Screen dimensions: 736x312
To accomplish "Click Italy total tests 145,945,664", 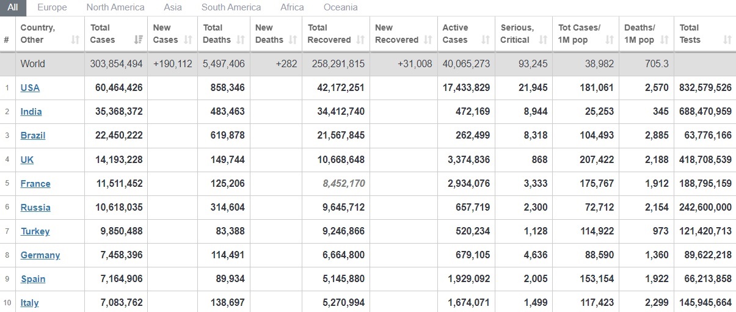I will (705, 302).
